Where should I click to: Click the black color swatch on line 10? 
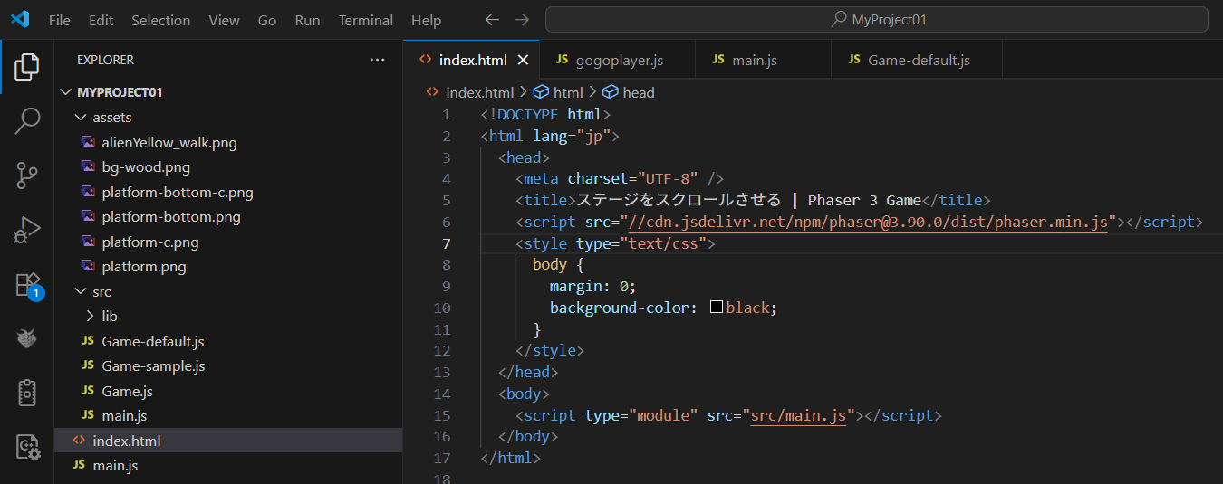[717, 308]
